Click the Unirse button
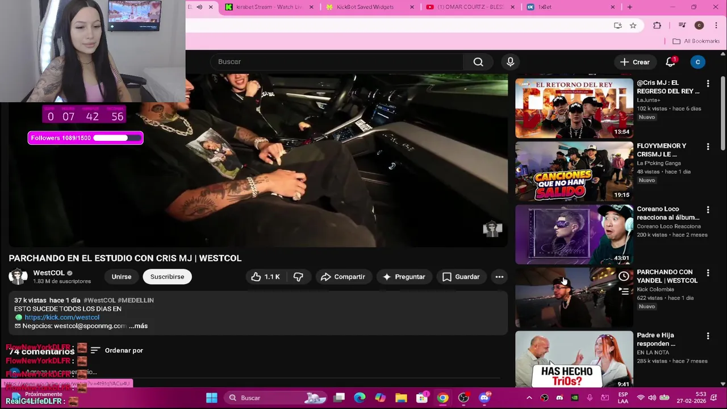The height and width of the screenshot is (409, 727). [x=121, y=277]
